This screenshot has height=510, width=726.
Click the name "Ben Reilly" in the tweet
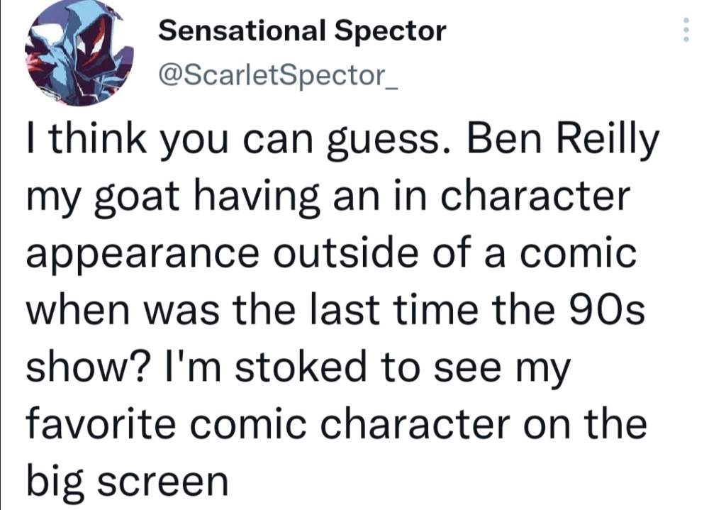pyautogui.click(x=559, y=141)
